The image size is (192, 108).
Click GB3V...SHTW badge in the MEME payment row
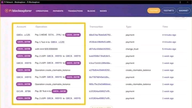(73, 35)
